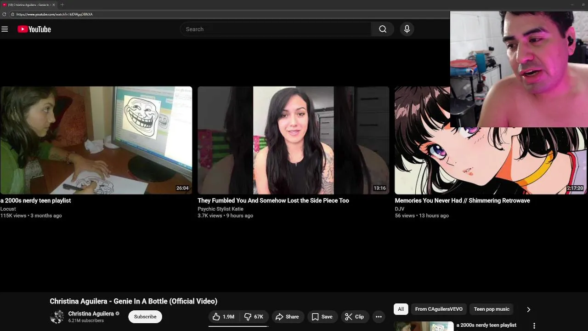View site information lock icon

point(12,14)
